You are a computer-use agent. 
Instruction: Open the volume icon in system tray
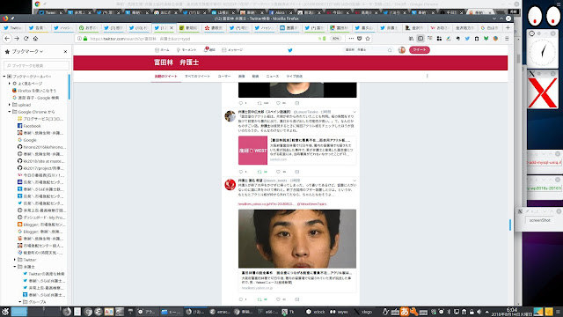(x=479, y=312)
